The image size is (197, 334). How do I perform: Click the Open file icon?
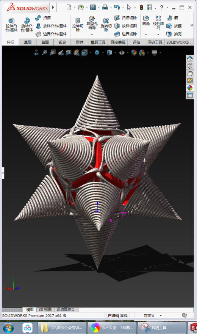pyautogui.click(x=81, y=8)
